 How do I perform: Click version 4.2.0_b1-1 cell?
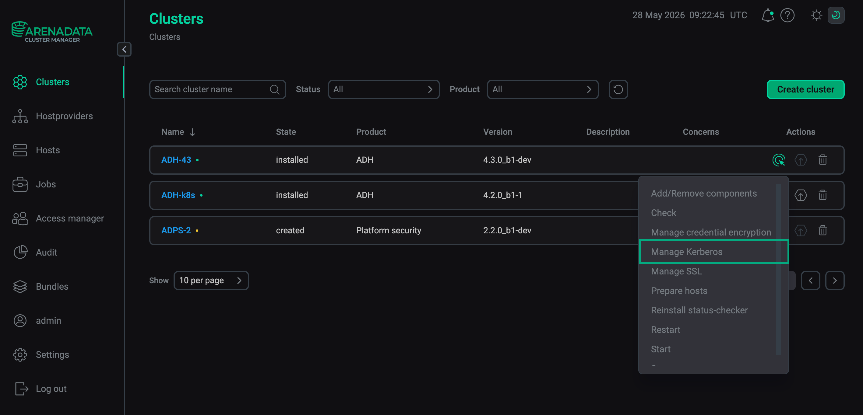point(502,195)
